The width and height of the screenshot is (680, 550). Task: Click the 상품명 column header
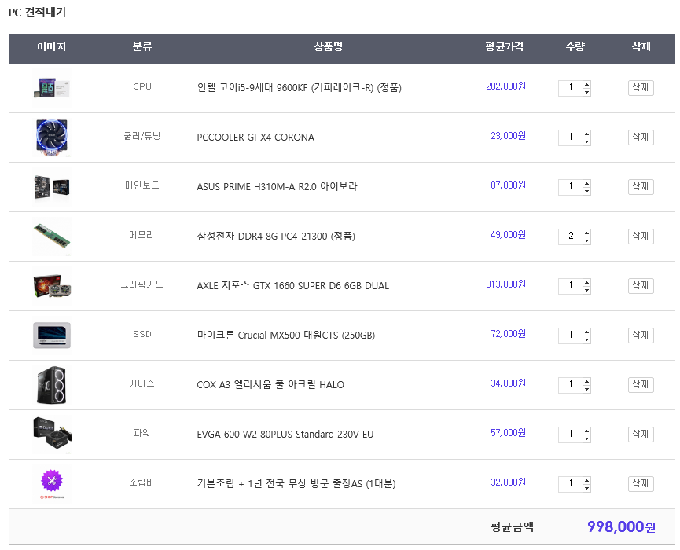[329, 46]
